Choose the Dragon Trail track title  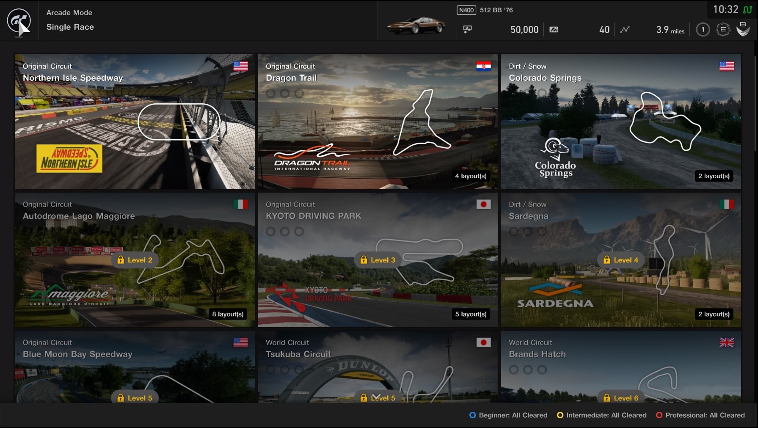pyautogui.click(x=291, y=78)
